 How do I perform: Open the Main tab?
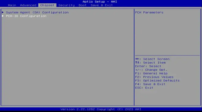coord(12,5)
